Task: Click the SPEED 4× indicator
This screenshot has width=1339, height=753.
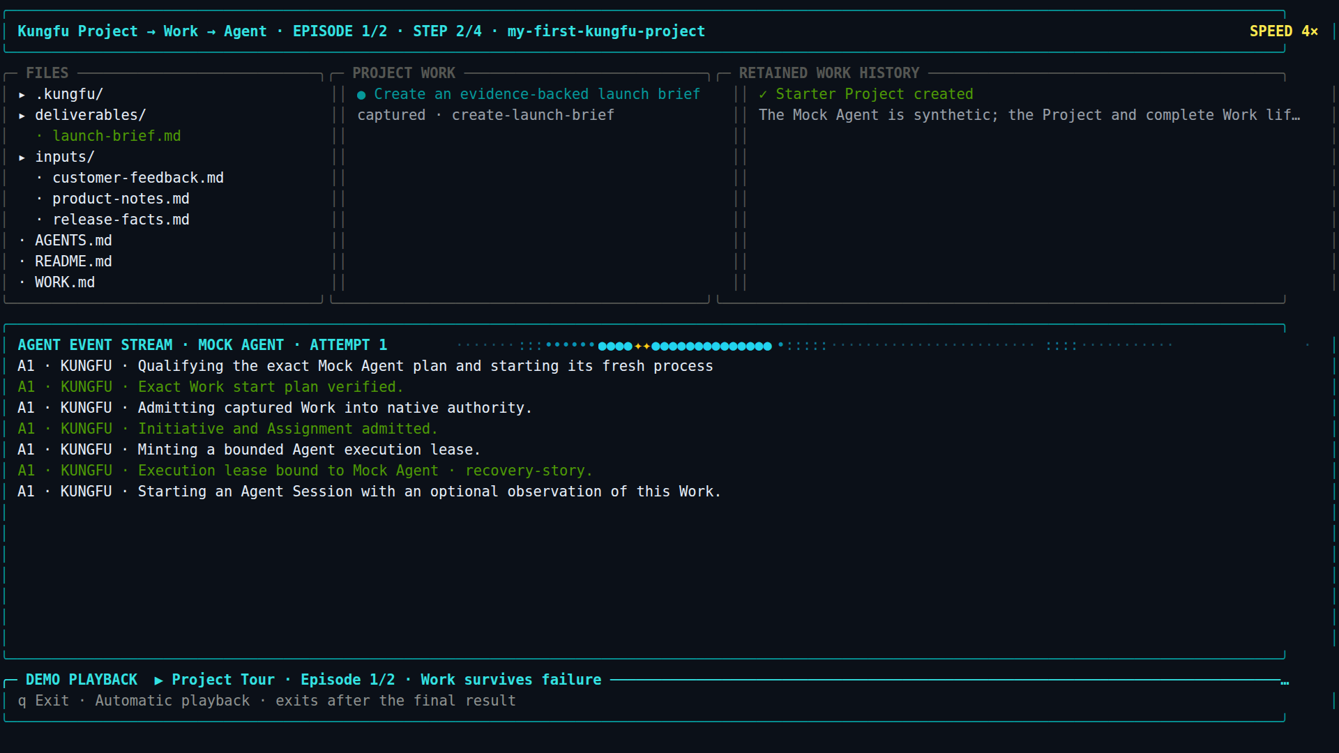Action: coord(1283,31)
